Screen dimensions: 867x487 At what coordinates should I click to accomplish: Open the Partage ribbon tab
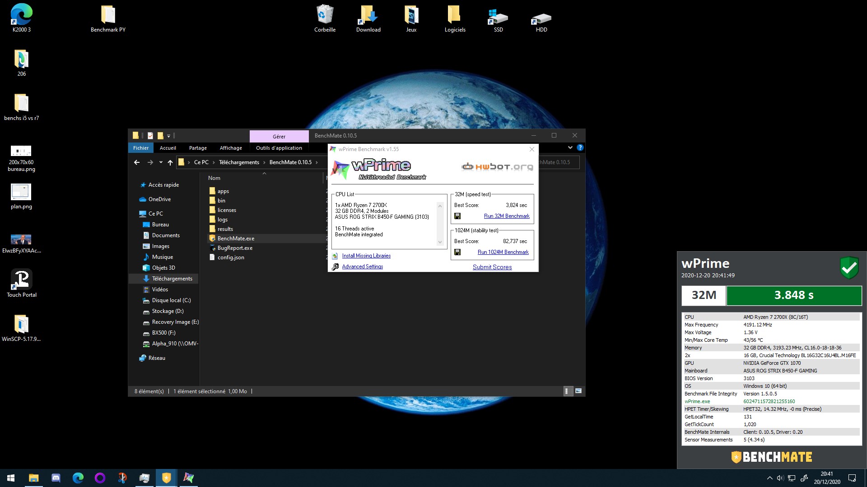[198, 148]
